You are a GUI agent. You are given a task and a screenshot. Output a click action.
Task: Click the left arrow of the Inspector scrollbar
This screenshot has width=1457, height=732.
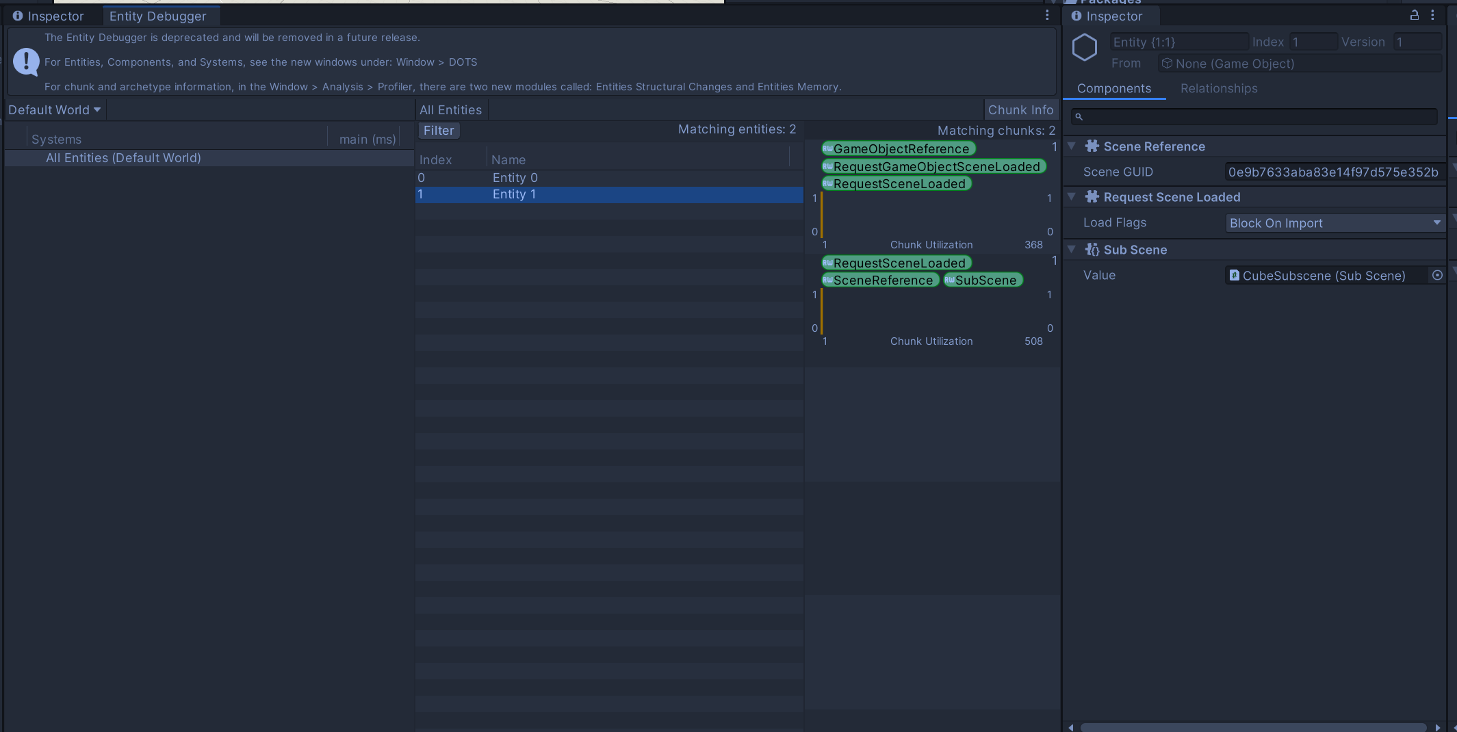pyautogui.click(x=1071, y=727)
